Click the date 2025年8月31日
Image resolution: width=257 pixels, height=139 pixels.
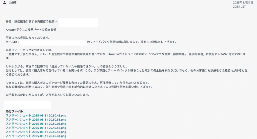[243, 3]
